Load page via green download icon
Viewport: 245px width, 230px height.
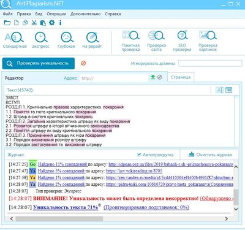(153, 77)
